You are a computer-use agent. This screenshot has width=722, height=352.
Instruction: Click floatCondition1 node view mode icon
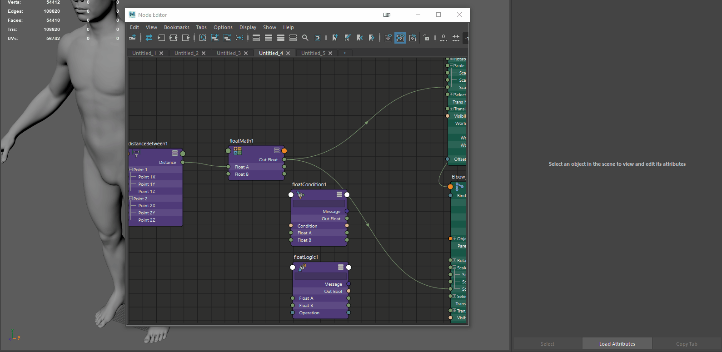339,194
